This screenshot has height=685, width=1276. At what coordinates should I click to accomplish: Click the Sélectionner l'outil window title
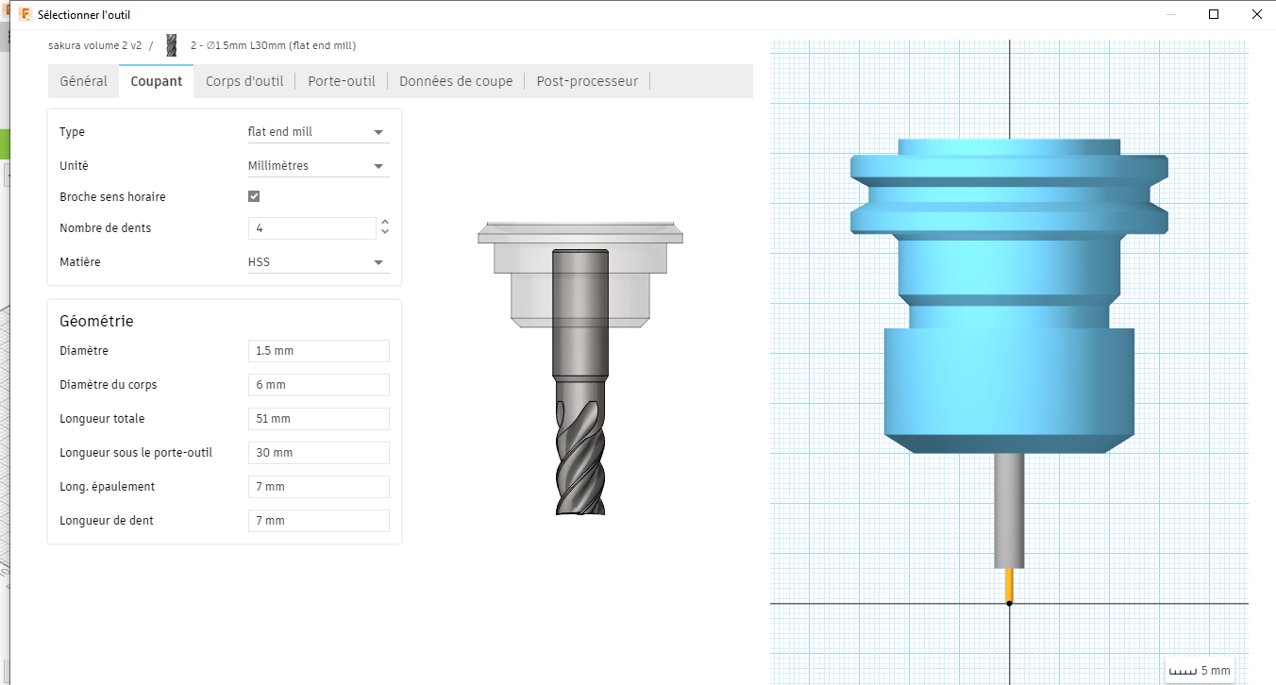[84, 15]
